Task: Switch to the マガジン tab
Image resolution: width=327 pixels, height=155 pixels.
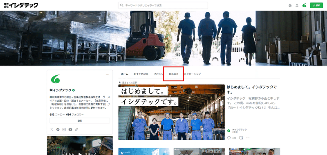Action: 159,74
